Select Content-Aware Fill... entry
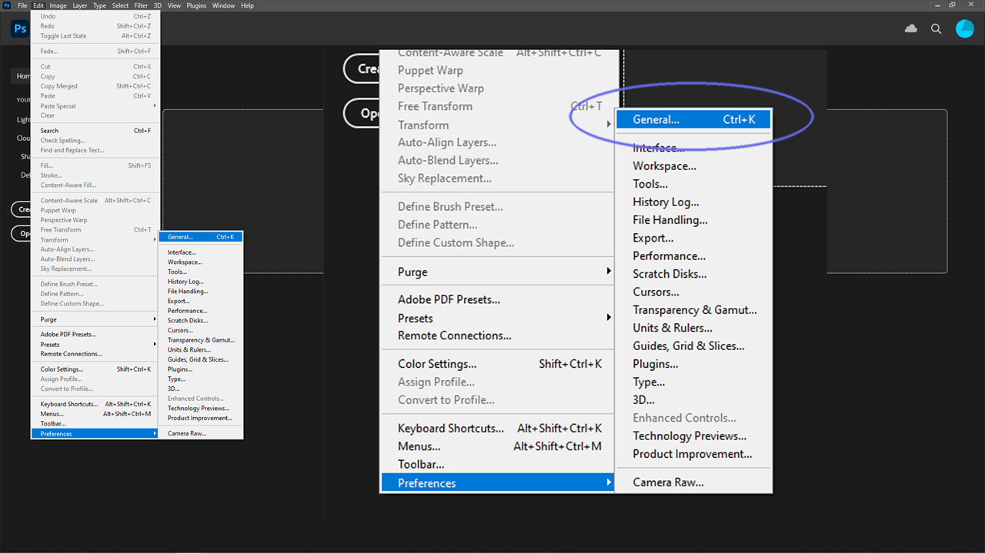985x554 pixels. point(95,185)
